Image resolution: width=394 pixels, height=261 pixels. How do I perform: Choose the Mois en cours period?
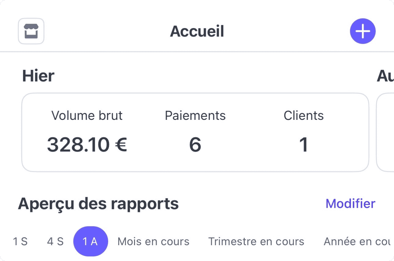153,242
